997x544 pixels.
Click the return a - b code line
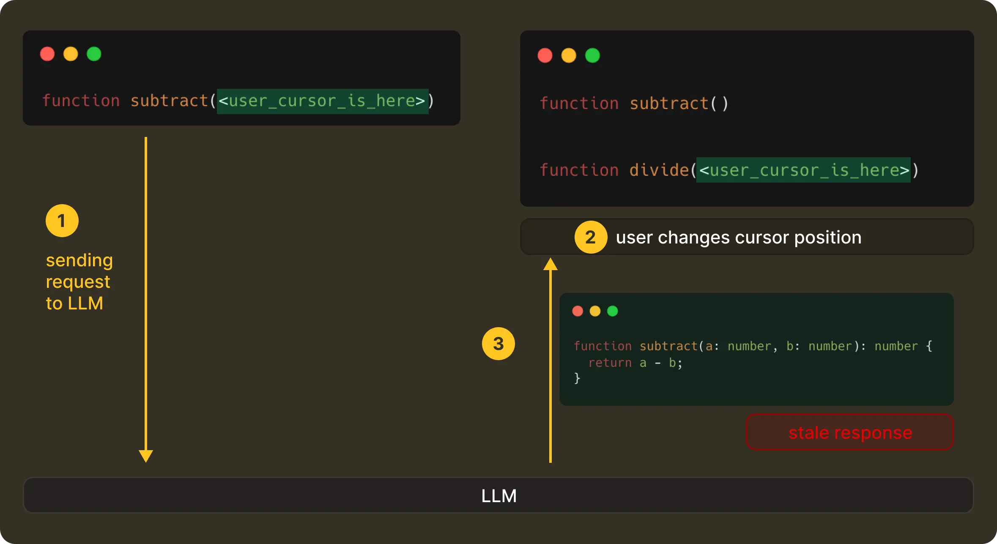[635, 363]
